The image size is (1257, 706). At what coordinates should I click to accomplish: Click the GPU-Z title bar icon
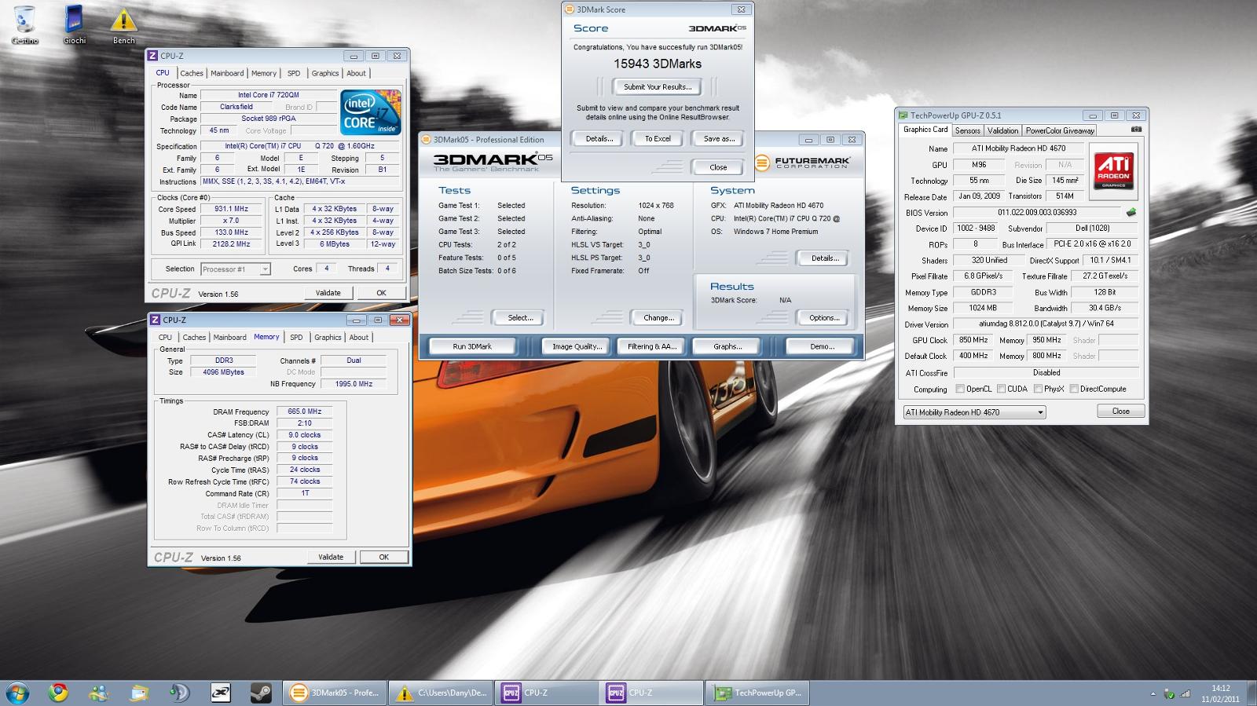coord(903,115)
